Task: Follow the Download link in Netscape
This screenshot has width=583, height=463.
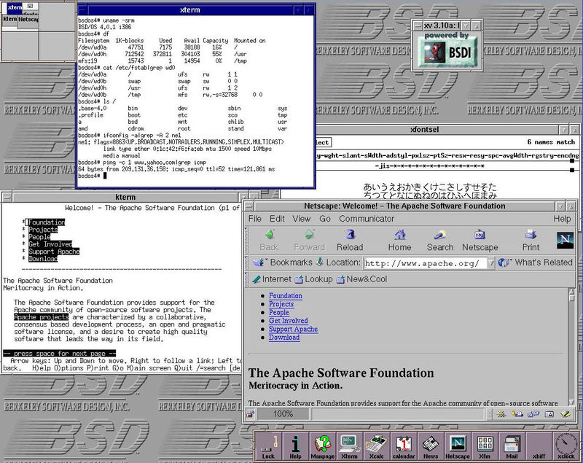Action: pos(284,338)
